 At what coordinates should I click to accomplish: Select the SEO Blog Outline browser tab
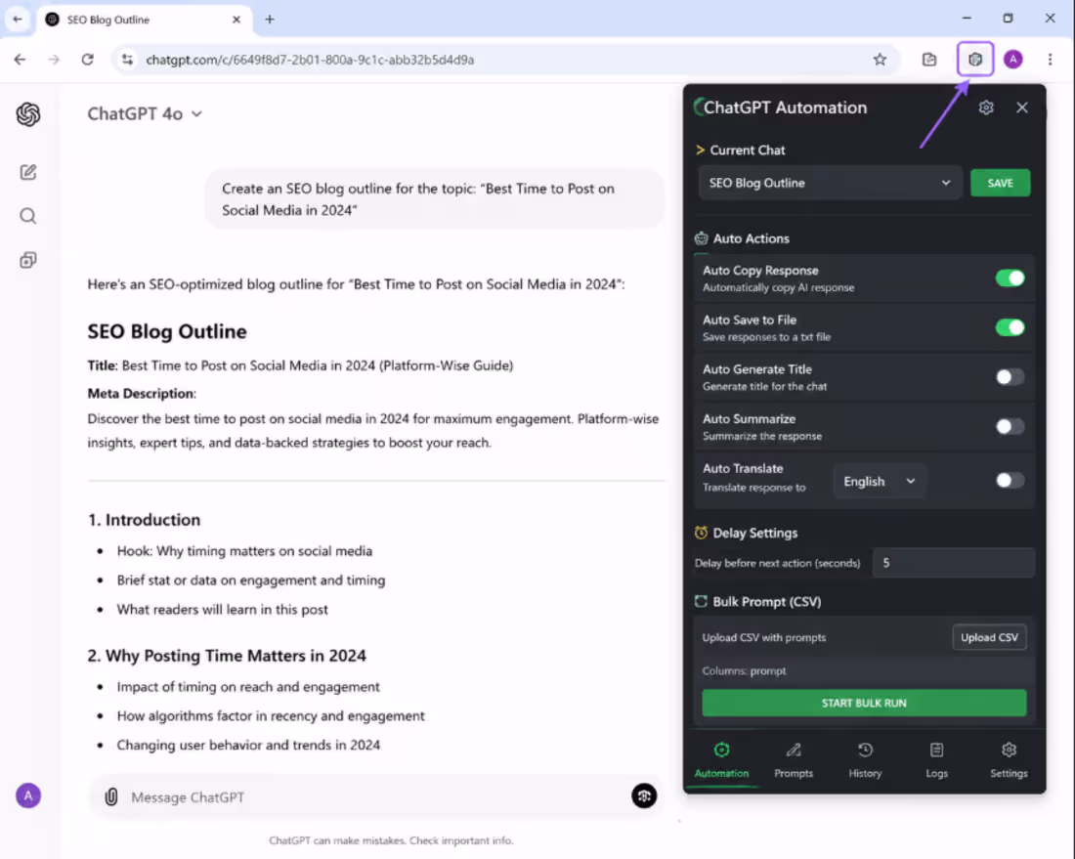tap(145, 20)
